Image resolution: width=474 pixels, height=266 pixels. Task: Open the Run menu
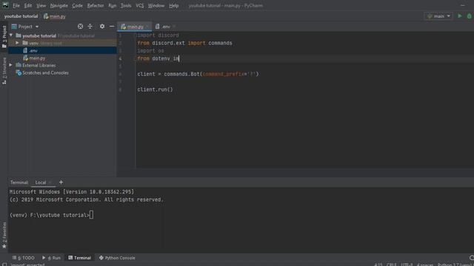(x=112, y=5)
